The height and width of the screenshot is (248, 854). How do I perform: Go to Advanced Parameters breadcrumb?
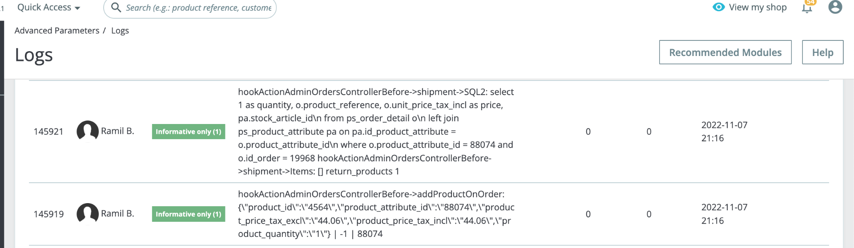(57, 31)
